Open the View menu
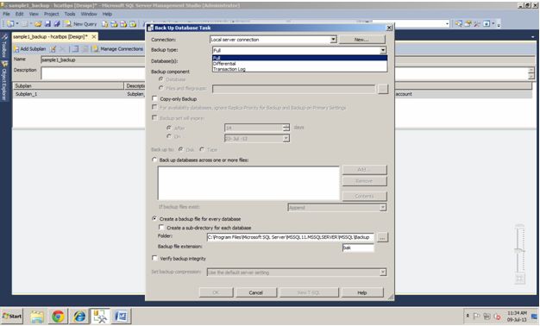Screen dimensions: 540x326 click(34, 14)
